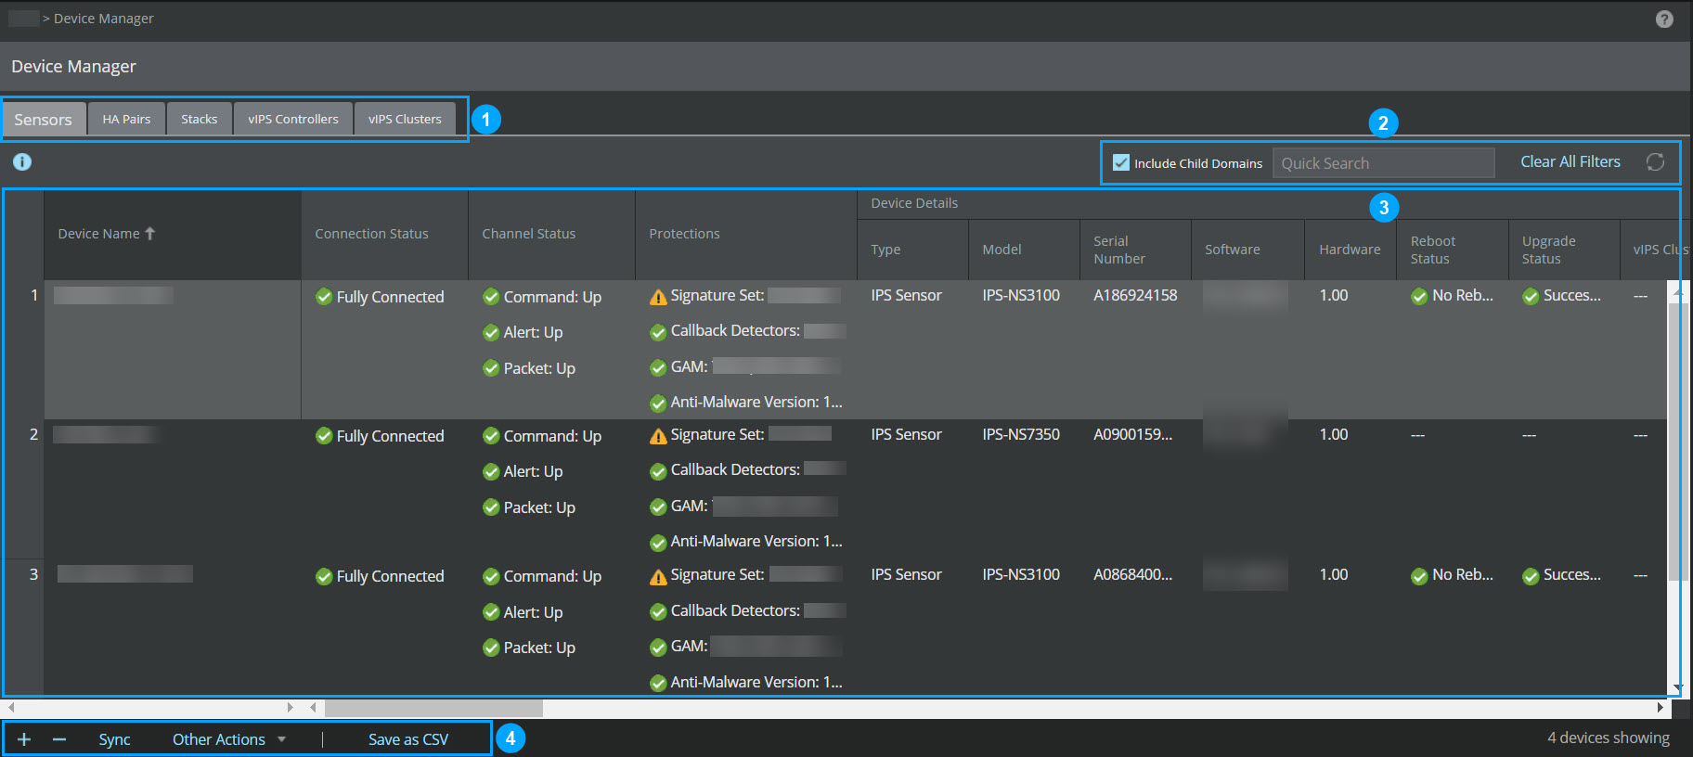Switch to the Sensors tab

coord(44,119)
